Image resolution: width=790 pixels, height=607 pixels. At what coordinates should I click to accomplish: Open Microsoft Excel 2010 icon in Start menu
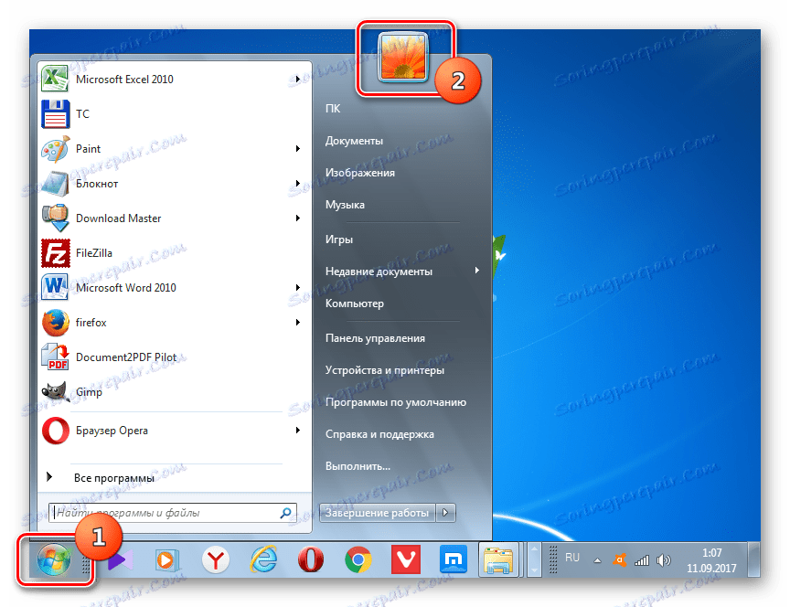[x=55, y=79]
